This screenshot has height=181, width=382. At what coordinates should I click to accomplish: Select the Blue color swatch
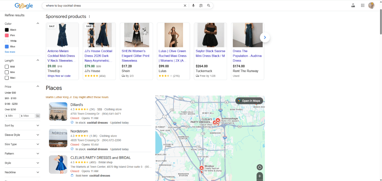click(7, 47)
